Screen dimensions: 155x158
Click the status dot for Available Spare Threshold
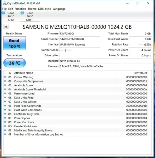(x=5, y=89)
